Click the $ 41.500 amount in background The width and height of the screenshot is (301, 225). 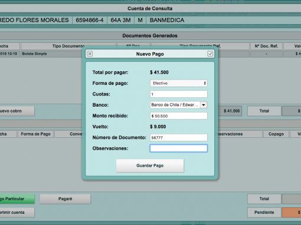coord(231,111)
